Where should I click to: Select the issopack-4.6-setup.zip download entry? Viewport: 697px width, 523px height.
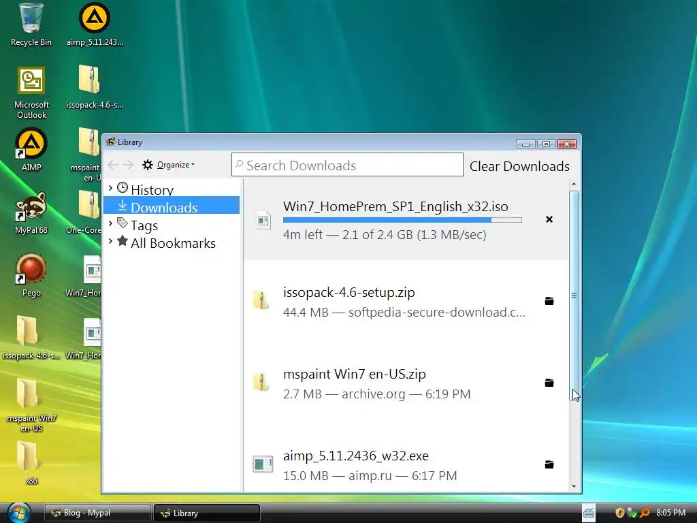tap(406, 301)
